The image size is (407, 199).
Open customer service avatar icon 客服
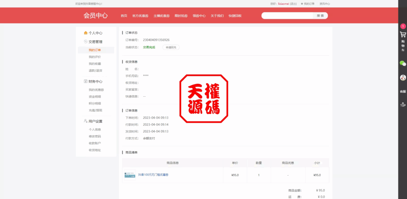click(403, 78)
